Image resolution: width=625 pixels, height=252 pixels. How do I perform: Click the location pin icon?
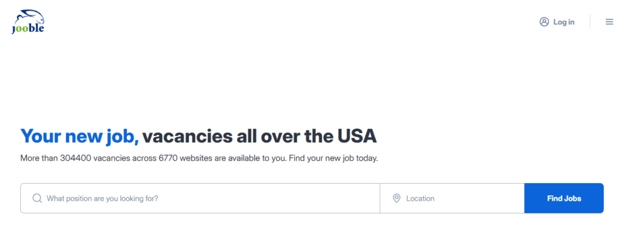click(x=397, y=198)
